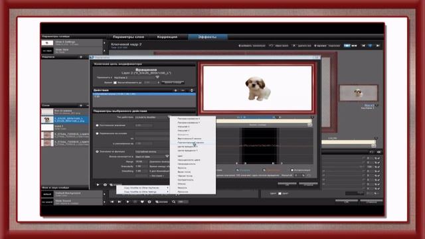Add a new action with the plus icon in Действия

coord(175,90)
